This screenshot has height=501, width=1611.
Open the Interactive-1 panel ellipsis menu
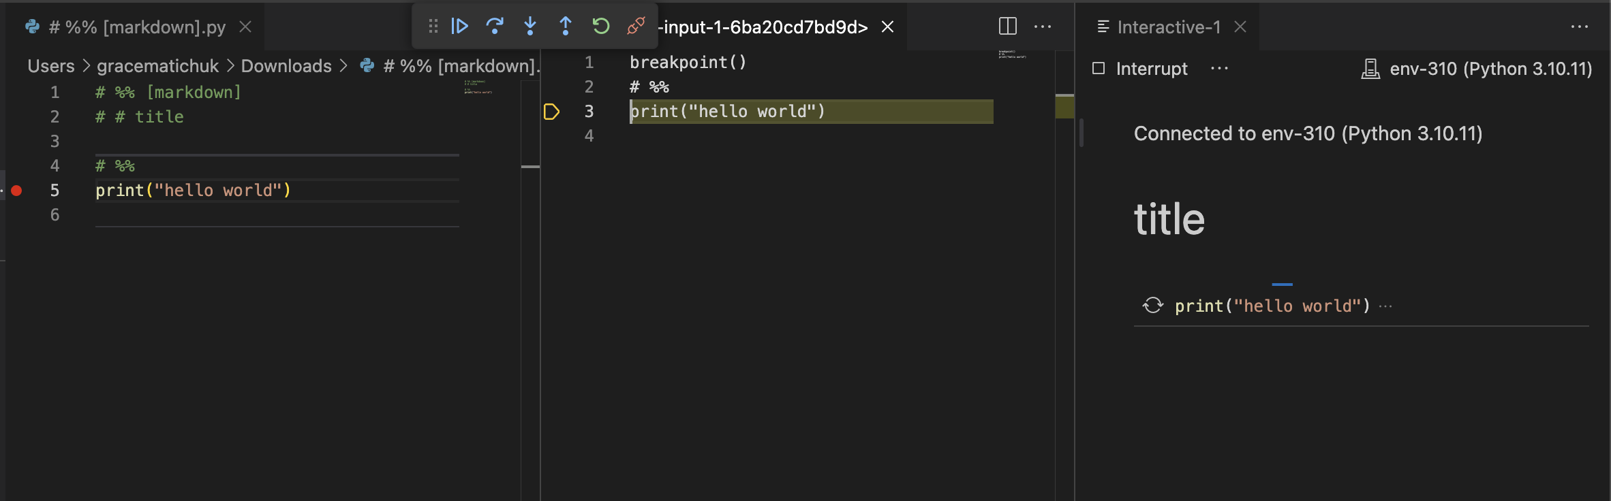coord(1580,26)
